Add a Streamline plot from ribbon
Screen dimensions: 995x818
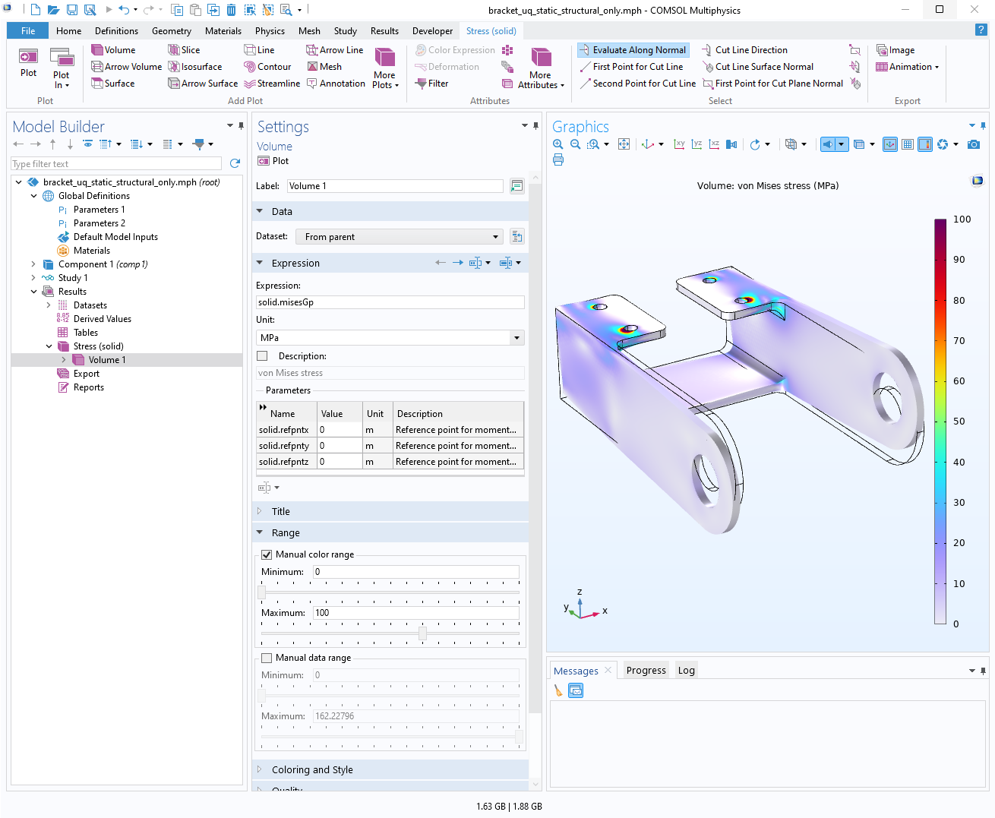point(250,84)
